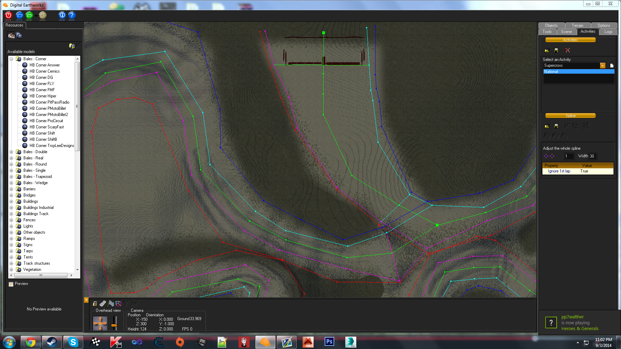Image resolution: width=621 pixels, height=349 pixels.
Task: Click the spline Width input field
Action: 593,156
